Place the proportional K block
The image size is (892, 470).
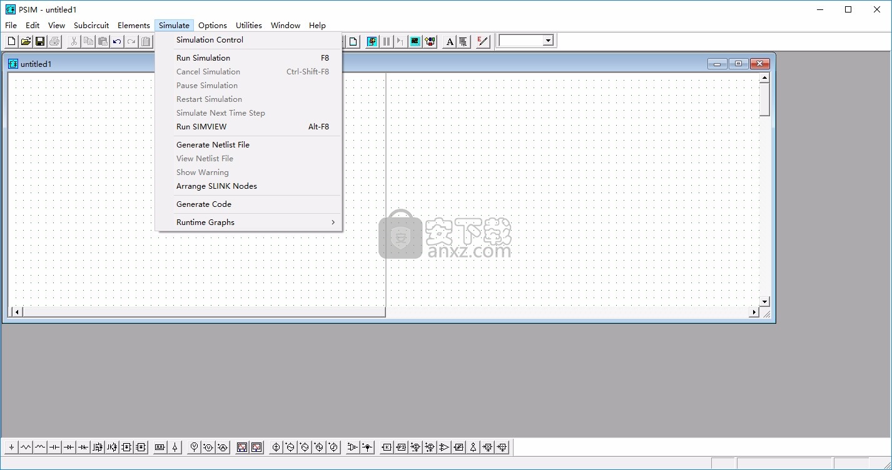pos(387,447)
